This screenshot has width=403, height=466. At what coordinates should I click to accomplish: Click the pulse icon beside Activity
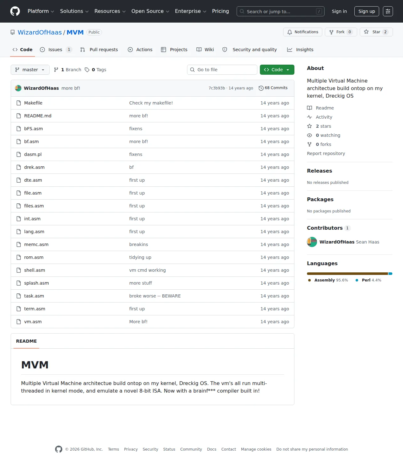click(x=309, y=117)
